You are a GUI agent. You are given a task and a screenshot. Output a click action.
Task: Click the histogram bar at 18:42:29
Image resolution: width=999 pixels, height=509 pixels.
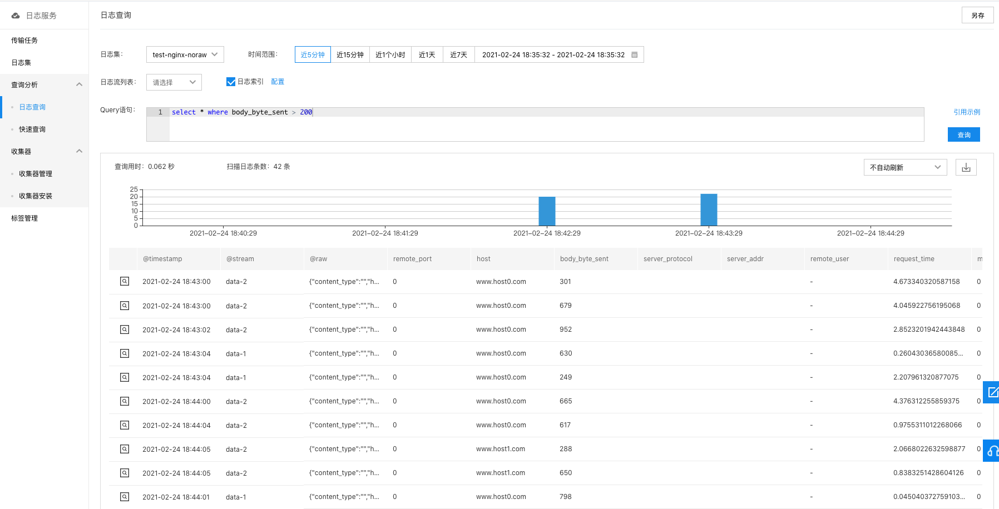pos(547,211)
